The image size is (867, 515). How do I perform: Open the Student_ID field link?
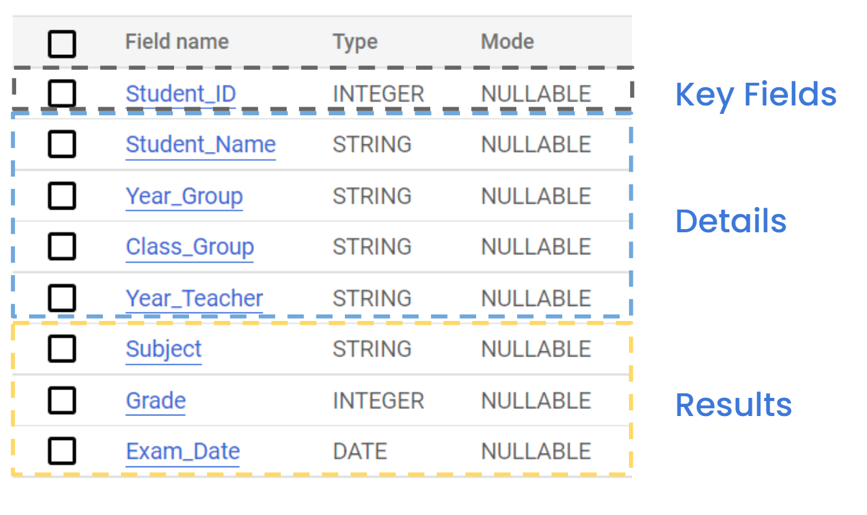181,94
